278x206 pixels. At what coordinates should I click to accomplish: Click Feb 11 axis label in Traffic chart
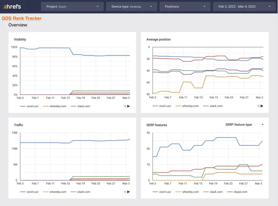[x=50, y=184]
